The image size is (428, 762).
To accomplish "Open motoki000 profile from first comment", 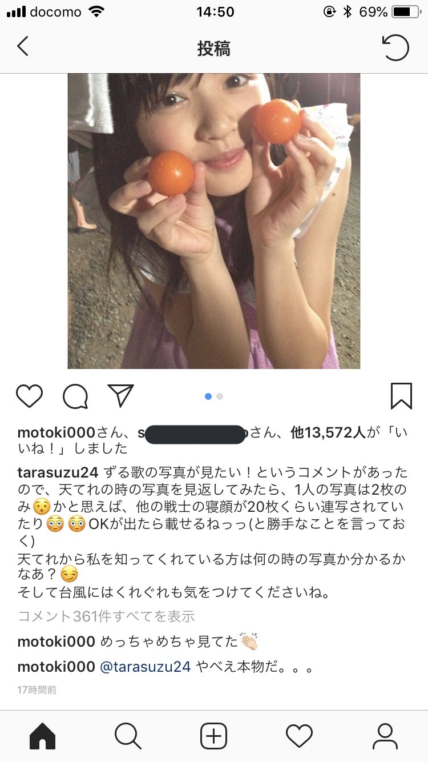I will pyautogui.click(x=56, y=641).
